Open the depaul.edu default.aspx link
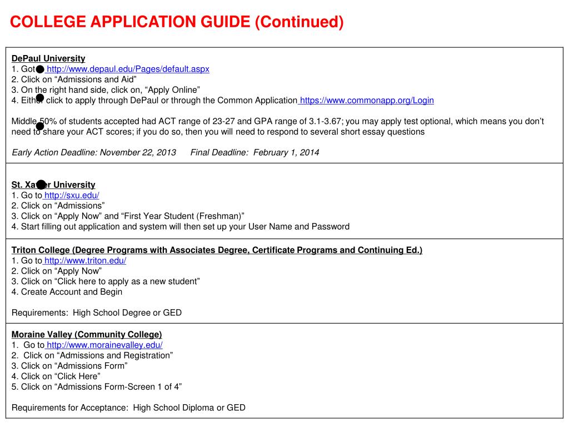569x427 pixels. pos(128,69)
